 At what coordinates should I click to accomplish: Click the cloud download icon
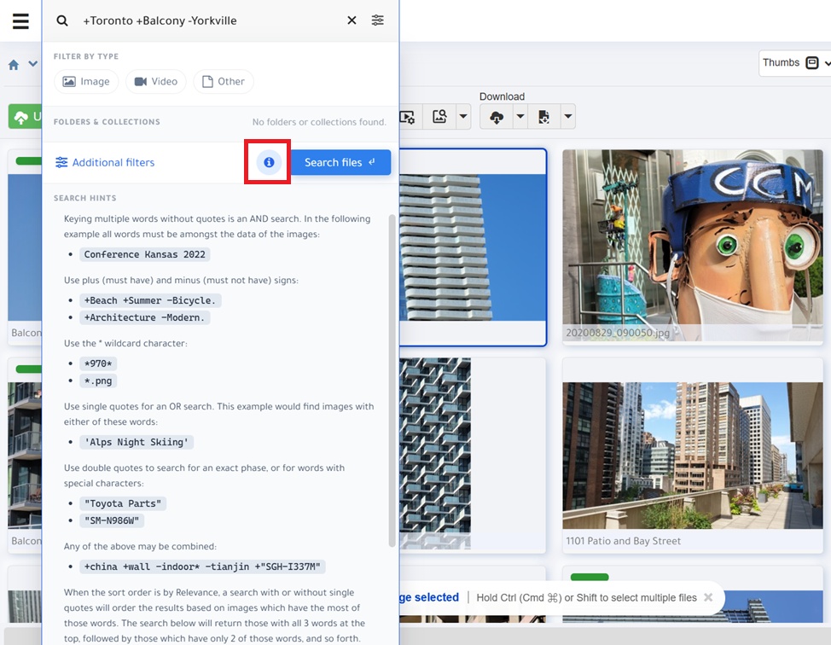tap(497, 117)
